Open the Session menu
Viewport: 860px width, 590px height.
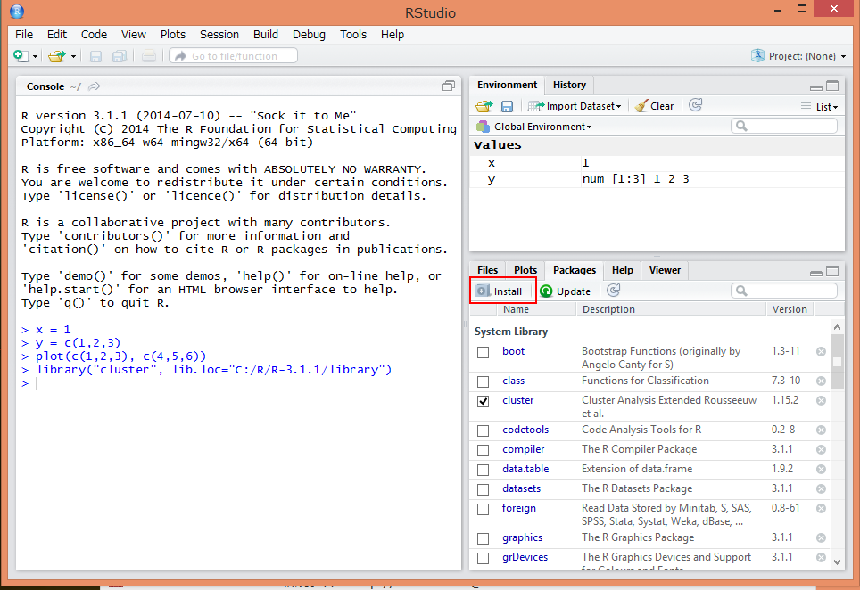pos(219,35)
